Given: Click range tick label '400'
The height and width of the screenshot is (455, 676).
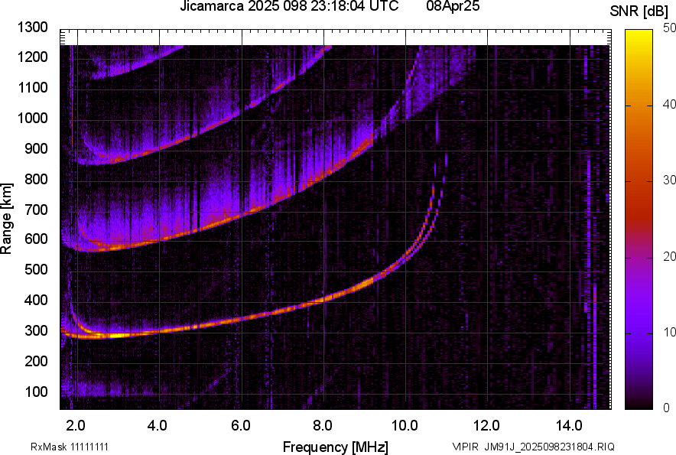Looking at the screenshot, I should [x=36, y=300].
